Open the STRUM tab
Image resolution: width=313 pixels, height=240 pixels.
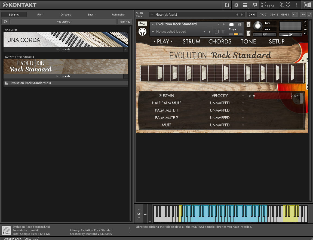(x=191, y=42)
